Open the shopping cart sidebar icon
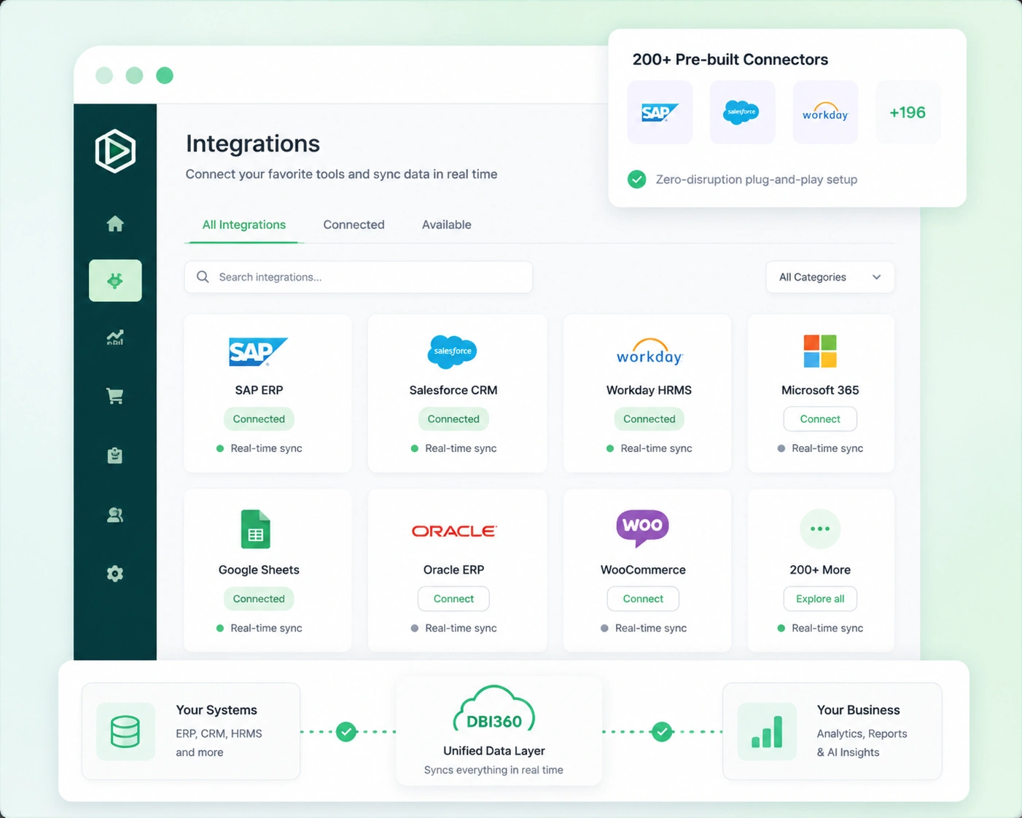1022x818 pixels. click(115, 396)
